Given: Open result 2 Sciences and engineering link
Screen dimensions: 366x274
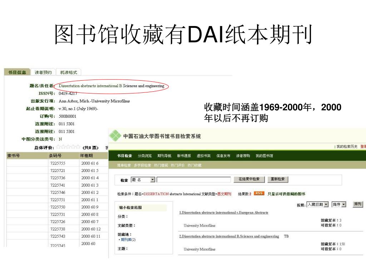Looking at the screenshot, I should pos(229,236).
